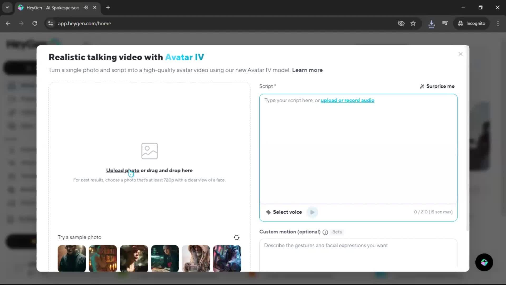This screenshot has width=506, height=285.
Task: Open the Select voice picker
Action: point(284,212)
